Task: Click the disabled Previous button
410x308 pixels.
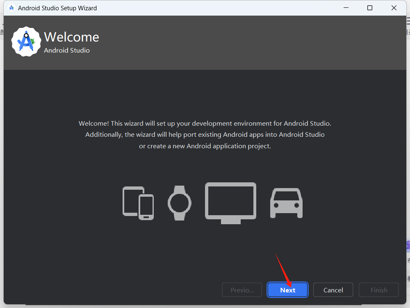Action: point(242,290)
